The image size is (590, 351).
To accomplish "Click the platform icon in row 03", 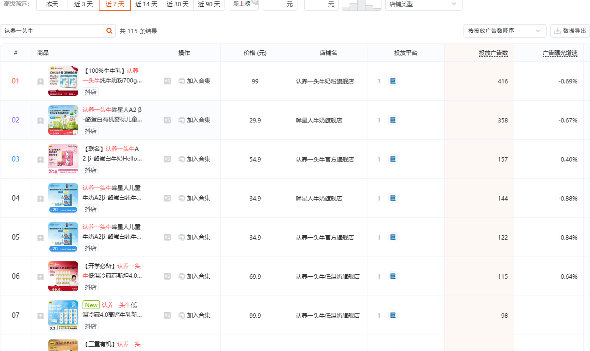I will [393, 159].
